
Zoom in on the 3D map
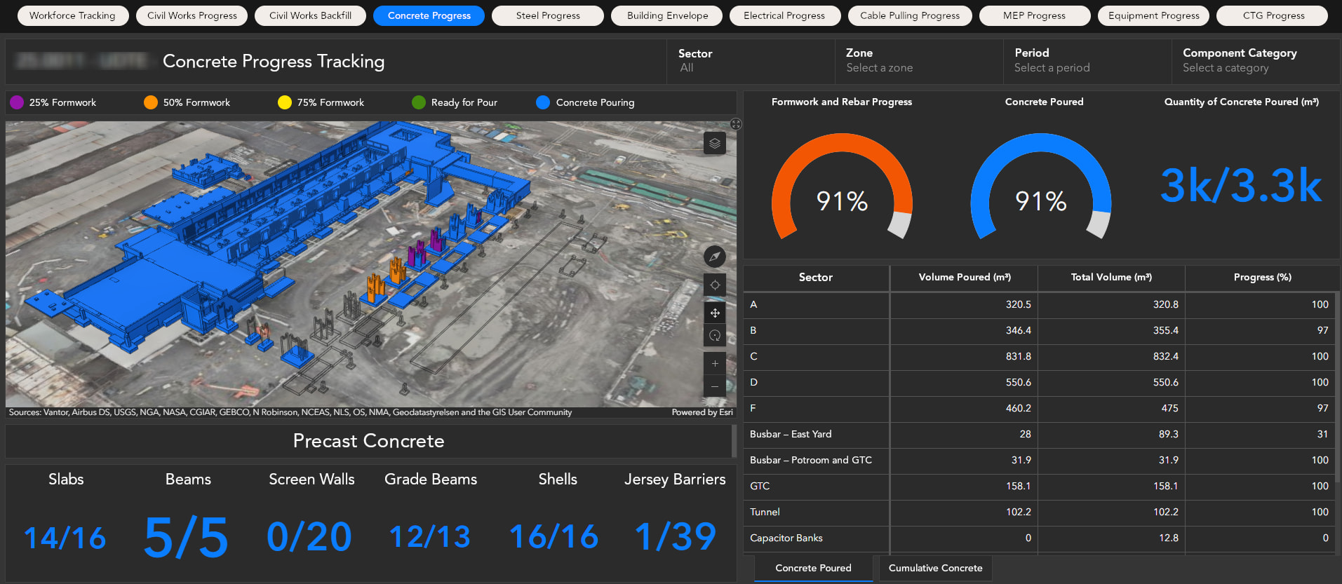point(714,363)
